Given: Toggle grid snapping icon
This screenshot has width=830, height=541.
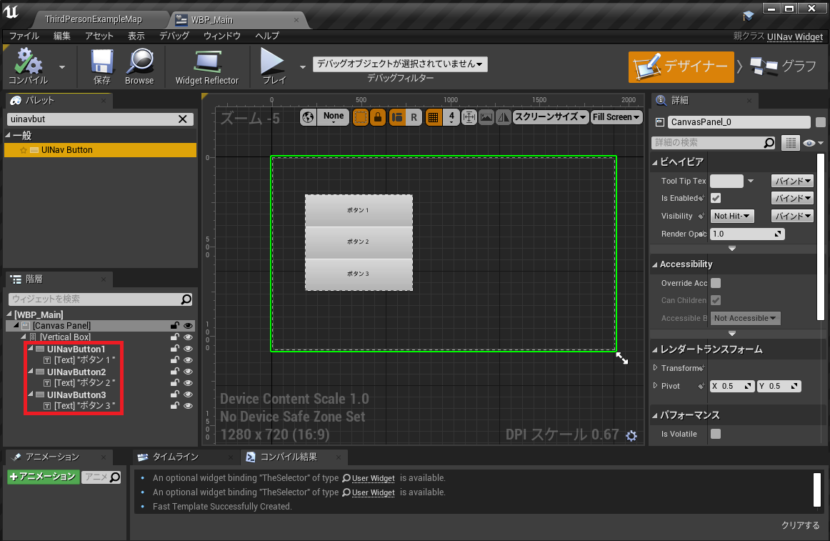Looking at the screenshot, I should click(x=433, y=117).
